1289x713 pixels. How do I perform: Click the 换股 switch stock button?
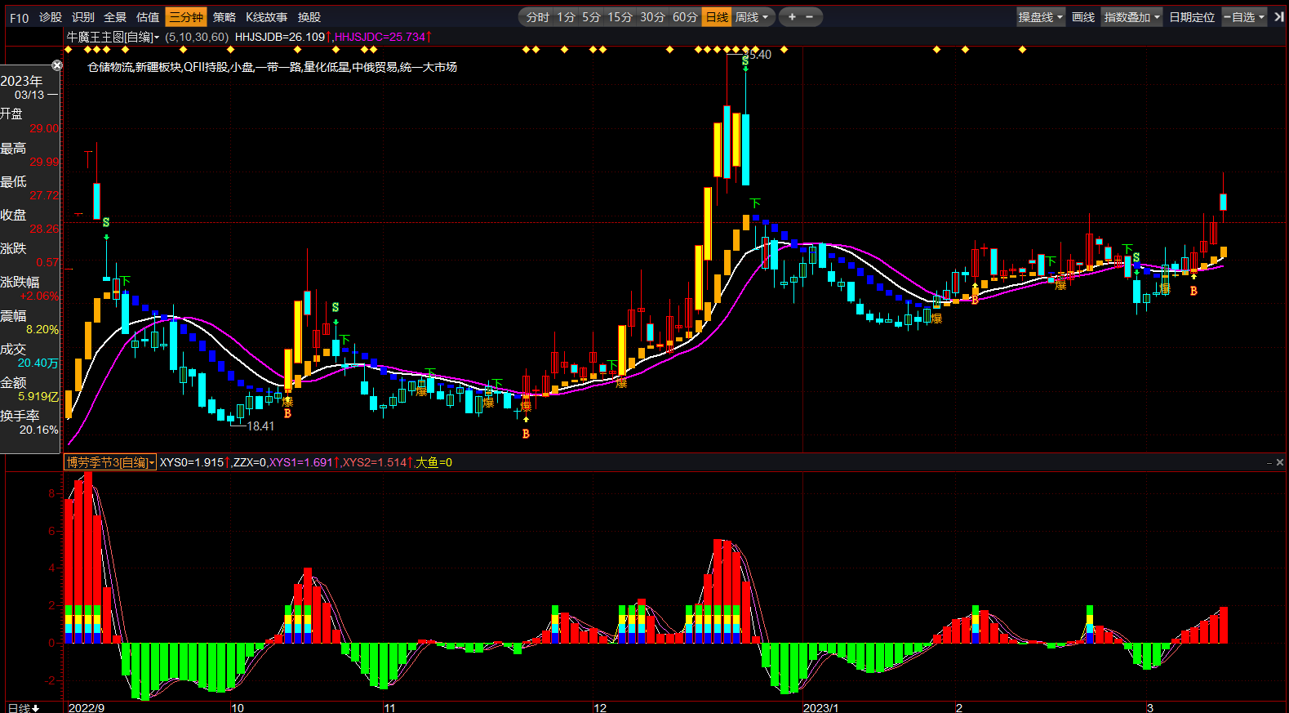[x=309, y=17]
